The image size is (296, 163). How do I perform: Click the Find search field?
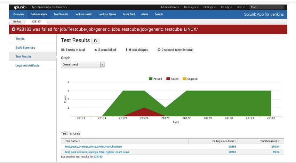coord(266,7)
